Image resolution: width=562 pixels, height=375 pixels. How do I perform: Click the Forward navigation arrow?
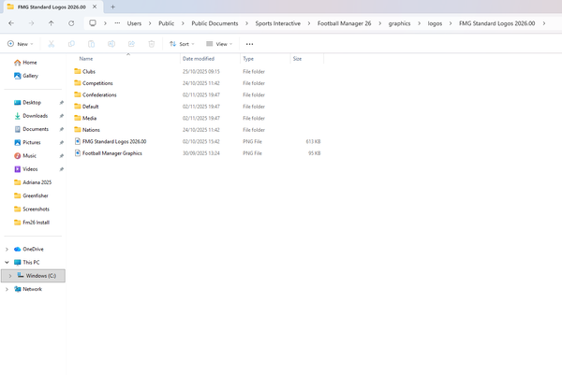click(31, 23)
